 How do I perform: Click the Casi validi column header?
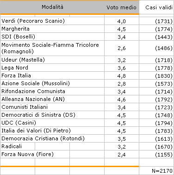(x=159, y=7)
